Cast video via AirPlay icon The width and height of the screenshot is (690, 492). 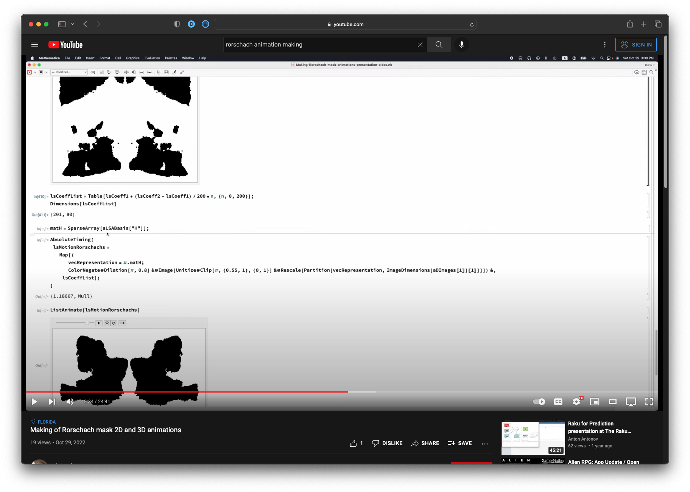tap(631, 402)
